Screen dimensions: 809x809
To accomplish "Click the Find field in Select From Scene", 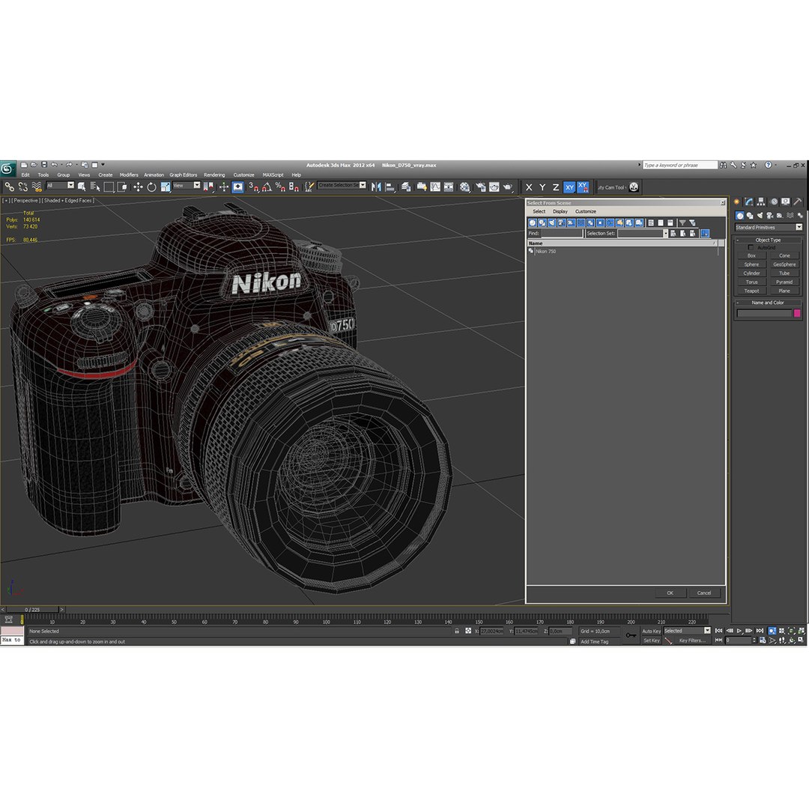I will pos(561,234).
